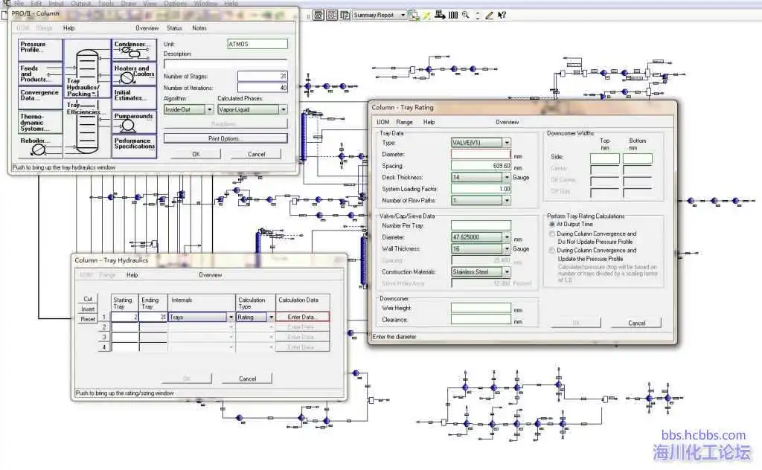Click the Weir Height input field
The image size is (762, 470).
coord(481,309)
